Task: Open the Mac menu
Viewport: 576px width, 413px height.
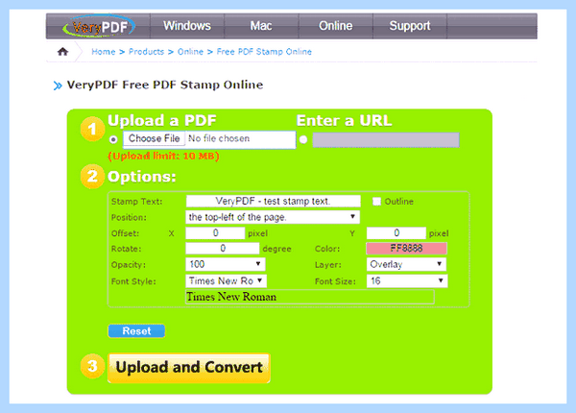Action: point(261,26)
